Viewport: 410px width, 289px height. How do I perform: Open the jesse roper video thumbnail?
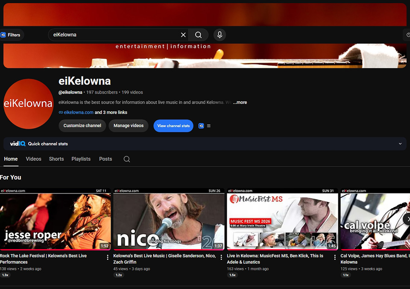55,219
